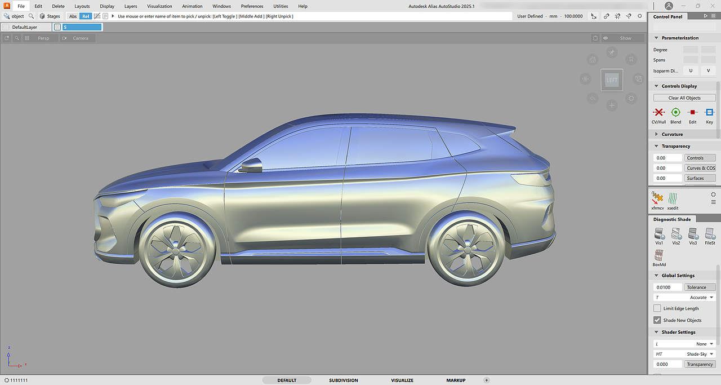Screen dimensions: 721x385
Task: Click the ViewCube pin icon
Action: pos(612,52)
